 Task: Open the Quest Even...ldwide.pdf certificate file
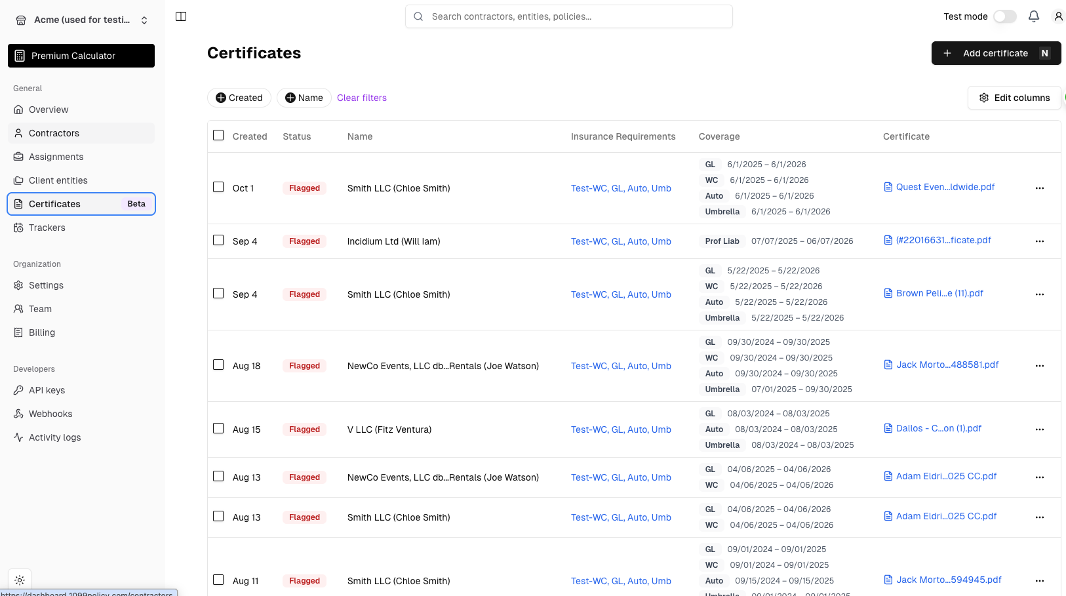coord(945,187)
